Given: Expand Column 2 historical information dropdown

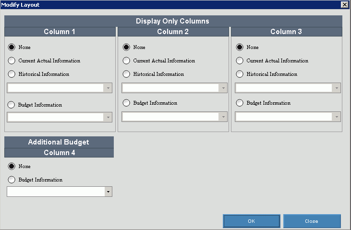Looking at the screenshot, I should 174,88.
